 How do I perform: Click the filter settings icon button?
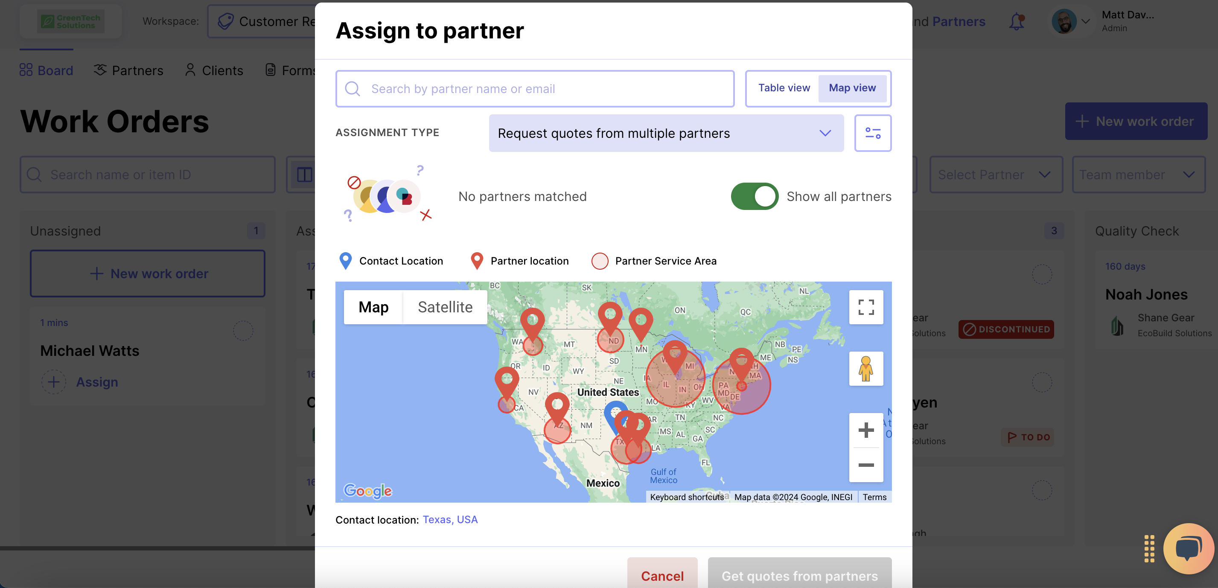point(872,133)
